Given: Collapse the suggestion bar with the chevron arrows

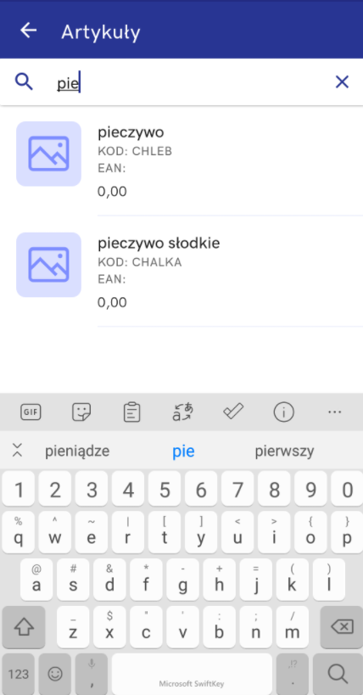Looking at the screenshot, I should (x=17, y=450).
